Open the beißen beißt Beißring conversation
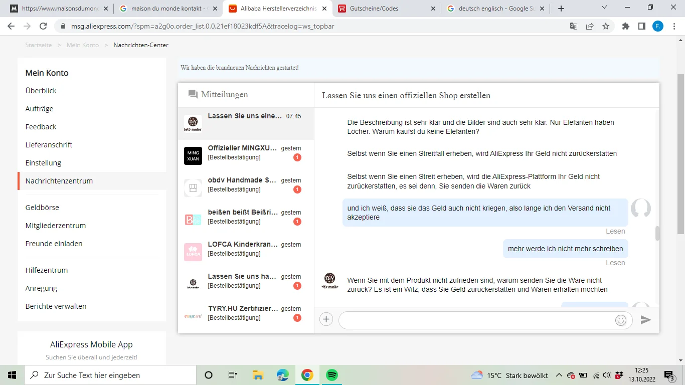685x385 pixels. pos(246,220)
